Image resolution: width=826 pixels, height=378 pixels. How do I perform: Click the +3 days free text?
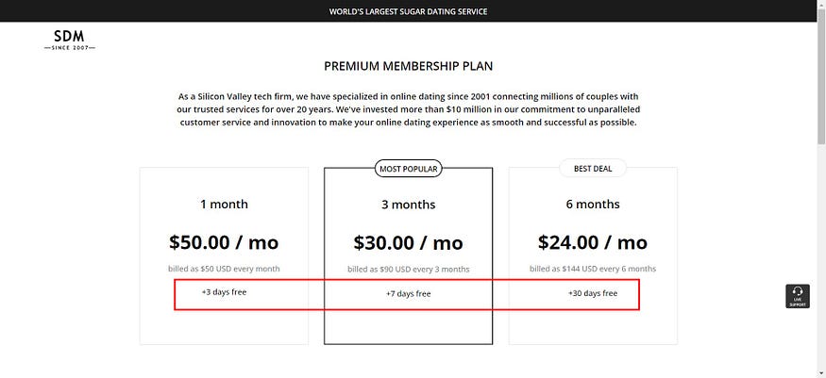point(224,292)
